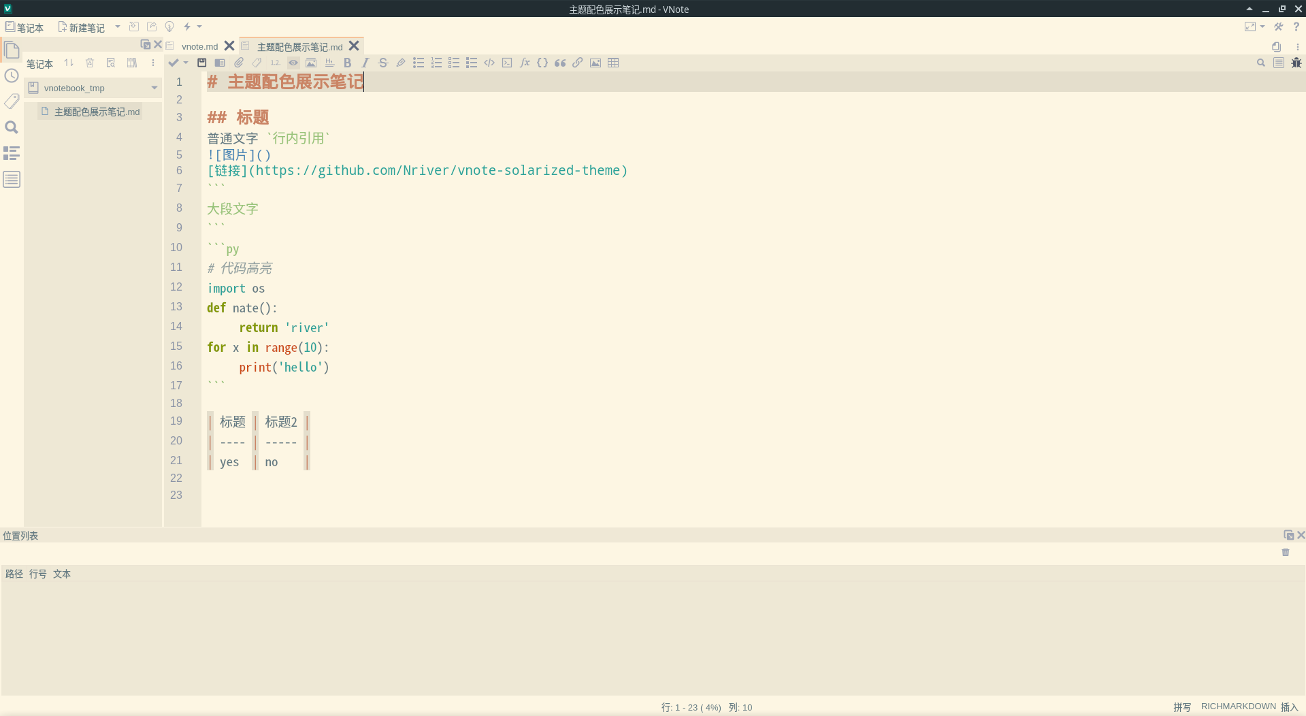Click the import icon in main toolbar
This screenshot has width=1306, height=716.
click(134, 27)
